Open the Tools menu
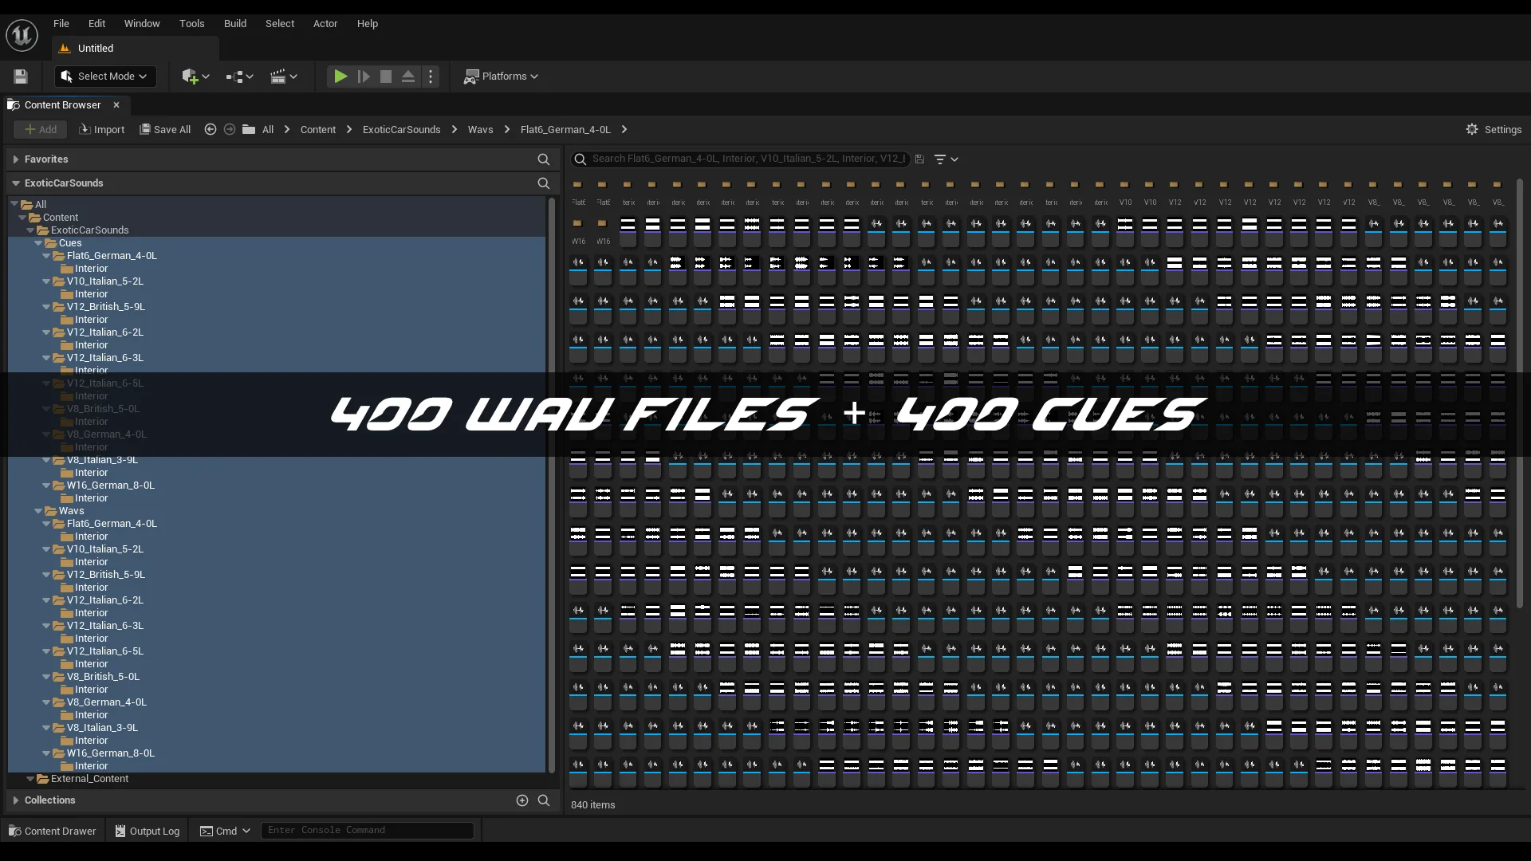This screenshot has height=861, width=1531. [x=191, y=24]
